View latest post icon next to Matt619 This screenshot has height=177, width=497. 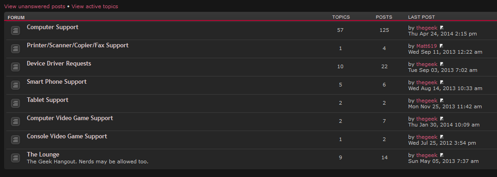point(441,46)
